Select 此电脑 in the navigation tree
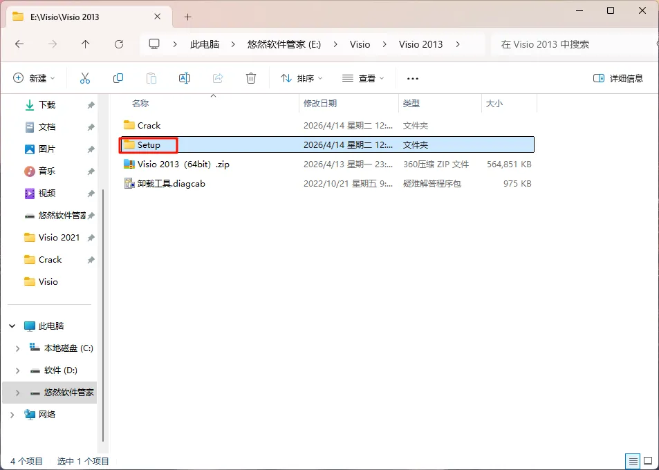 point(51,326)
